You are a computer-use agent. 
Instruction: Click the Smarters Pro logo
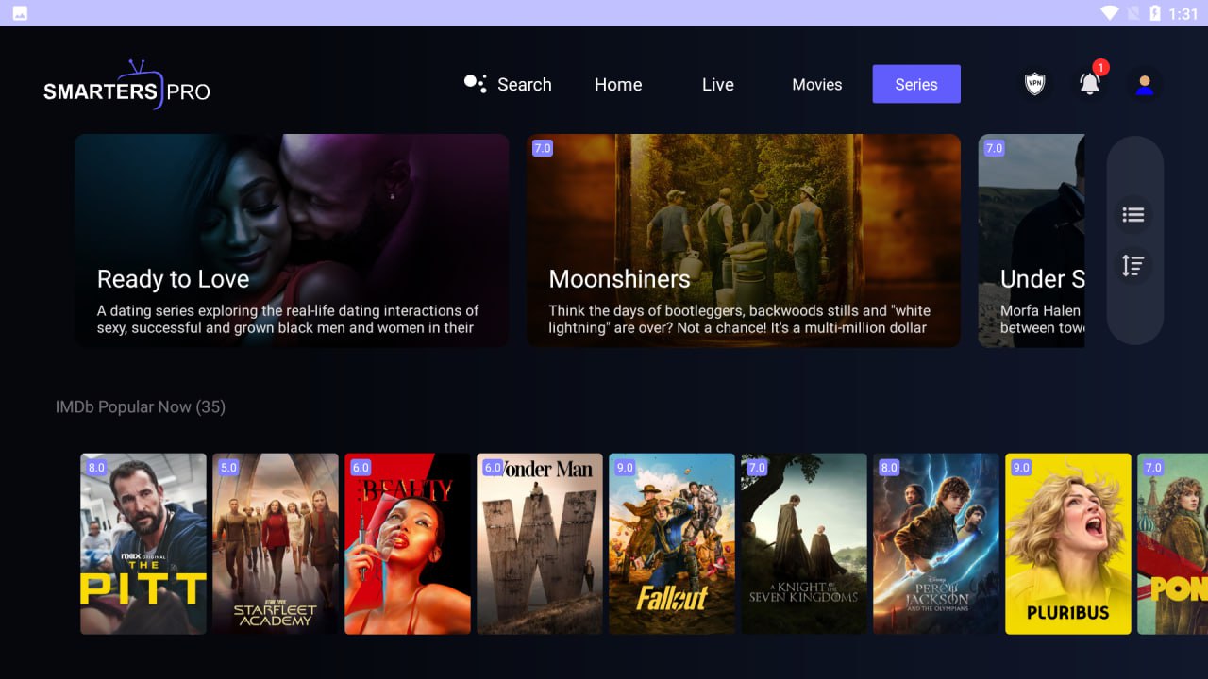[126, 87]
